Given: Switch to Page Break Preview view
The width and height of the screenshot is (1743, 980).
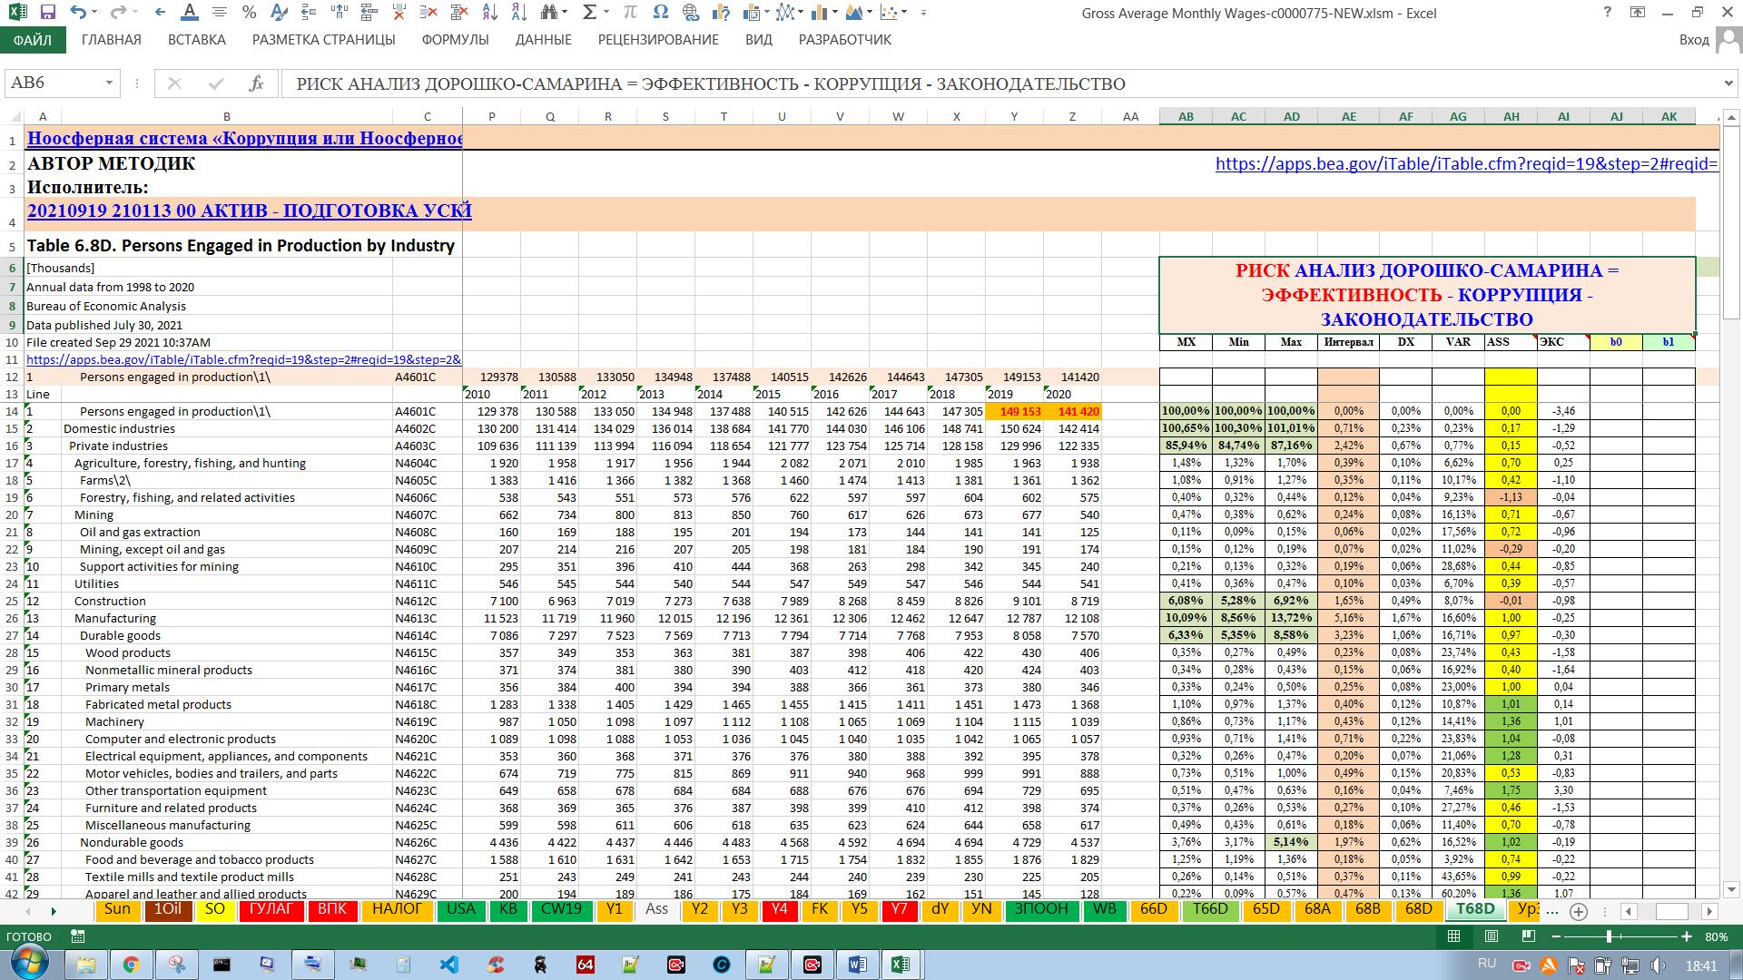Looking at the screenshot, I should (x=1528, y=936).
